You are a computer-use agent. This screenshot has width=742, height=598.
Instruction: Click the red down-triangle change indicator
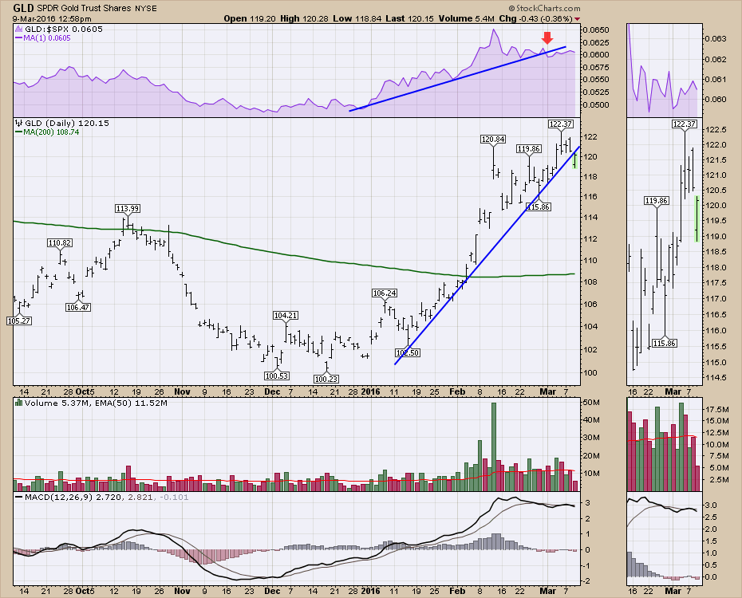[577, 19]
